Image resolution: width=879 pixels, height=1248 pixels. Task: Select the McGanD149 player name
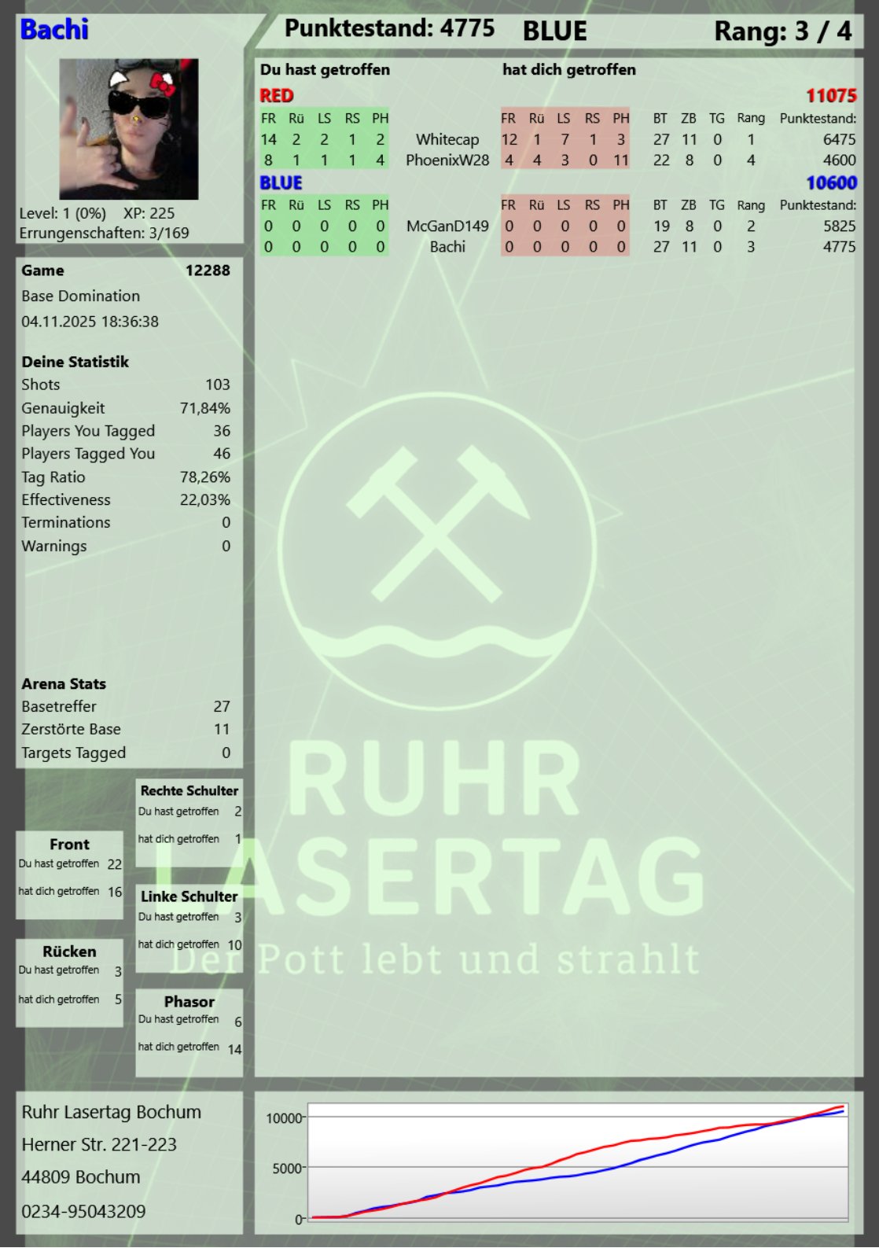click(447, 226)
